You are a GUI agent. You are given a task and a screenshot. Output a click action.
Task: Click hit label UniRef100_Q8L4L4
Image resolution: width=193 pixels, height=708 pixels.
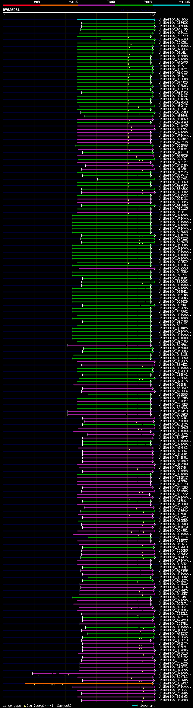(x=173, y=53)
